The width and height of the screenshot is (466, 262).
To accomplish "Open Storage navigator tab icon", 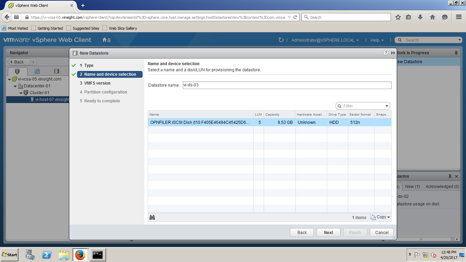I will pyautogui.click(x=57, y=71).
